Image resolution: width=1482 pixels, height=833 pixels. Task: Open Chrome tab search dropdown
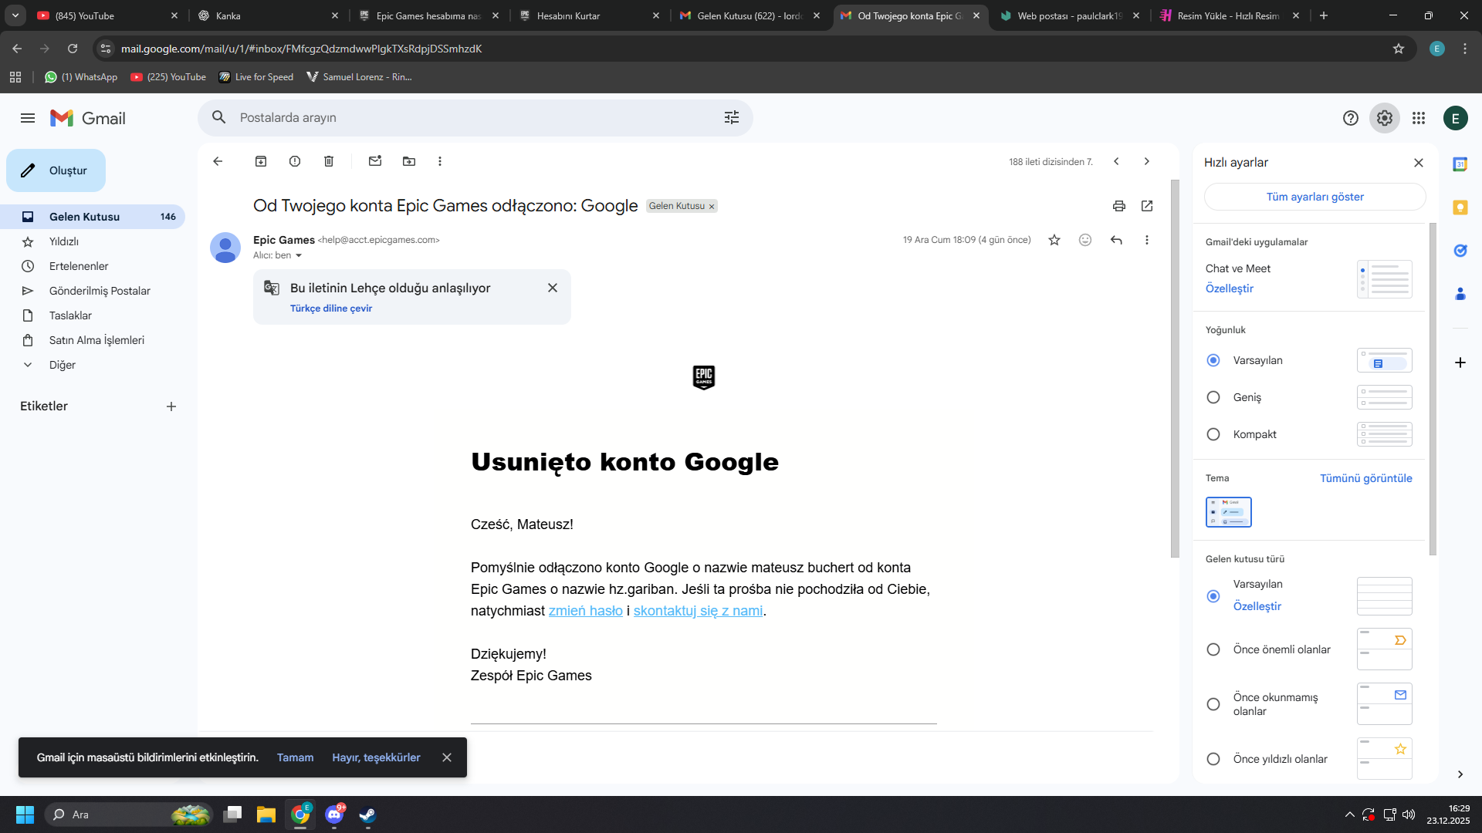coord(15,15)
